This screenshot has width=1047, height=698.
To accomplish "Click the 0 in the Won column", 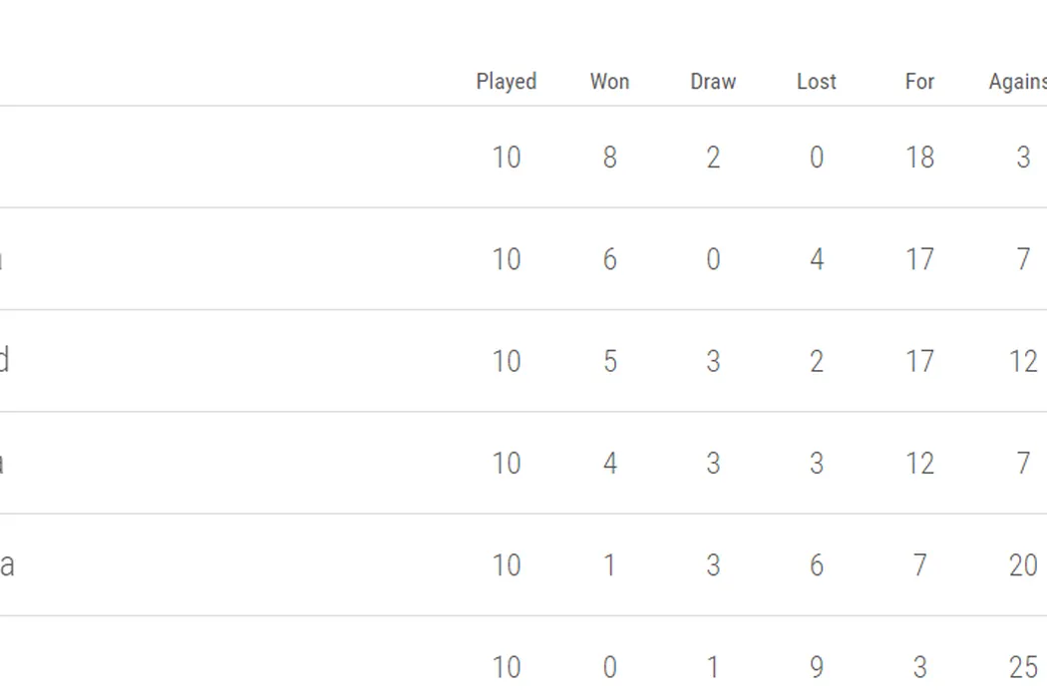I will [x=609, y=666].
